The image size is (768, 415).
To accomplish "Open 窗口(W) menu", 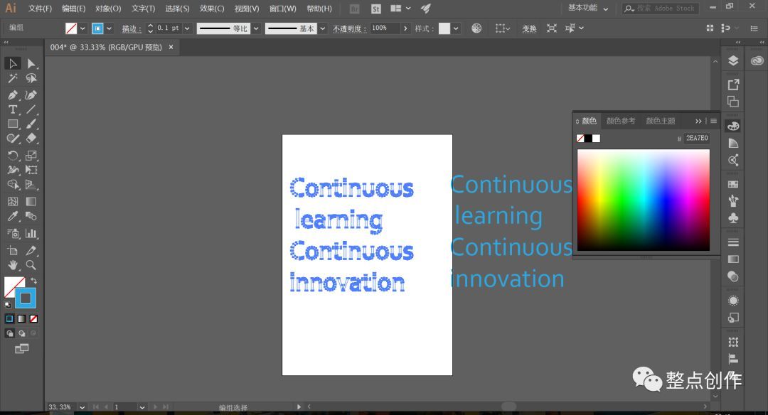I will tap(282, 9).
